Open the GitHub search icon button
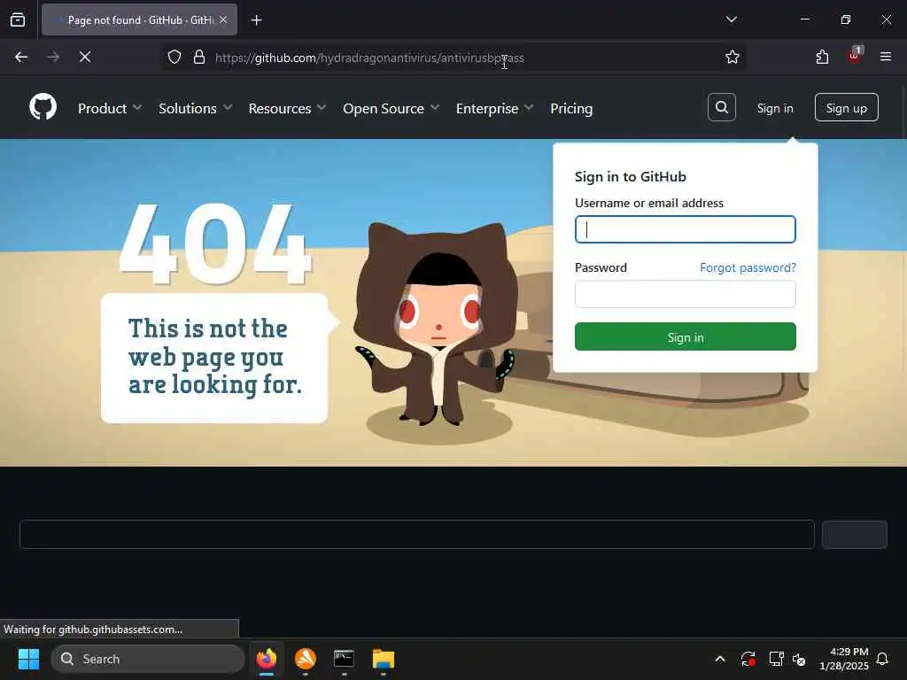This screenshot has height=680, width=907. pos(721,107)
